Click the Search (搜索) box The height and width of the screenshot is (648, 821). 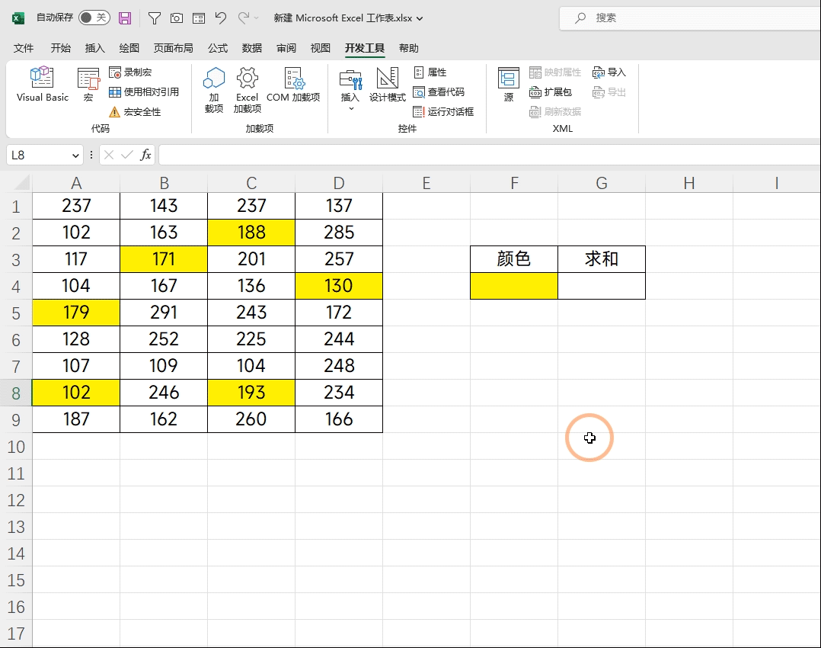click(690, 18)
